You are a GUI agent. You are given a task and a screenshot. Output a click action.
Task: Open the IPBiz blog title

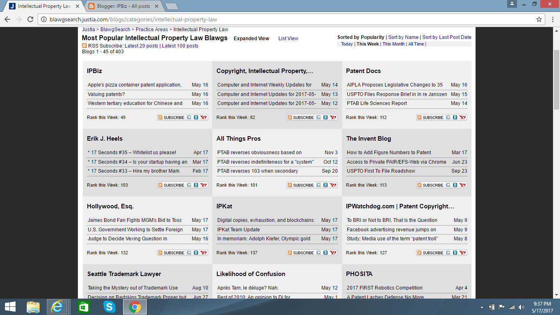94,71
